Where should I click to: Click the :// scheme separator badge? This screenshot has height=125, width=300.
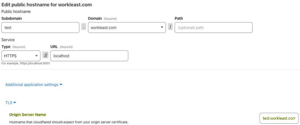click(45, 55)
